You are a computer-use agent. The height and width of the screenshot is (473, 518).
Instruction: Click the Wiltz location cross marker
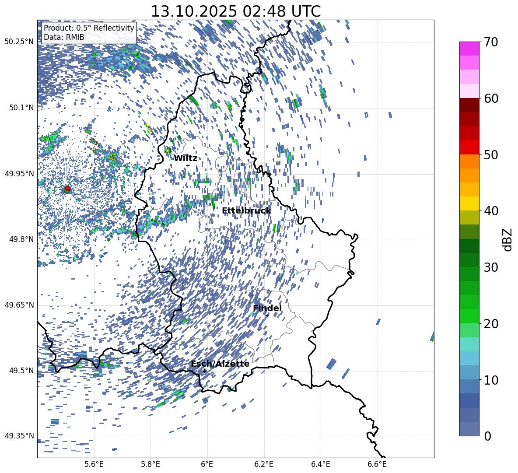coord(188,165)
